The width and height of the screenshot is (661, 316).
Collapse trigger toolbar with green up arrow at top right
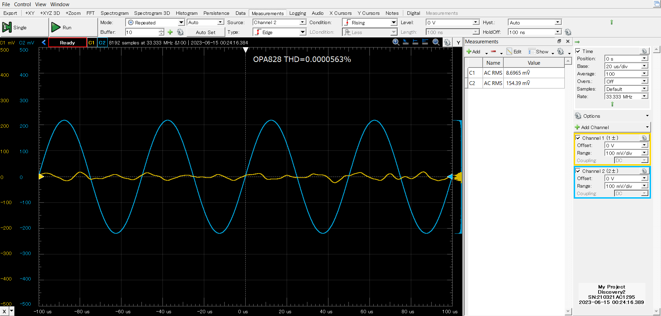pyautogui.click(x=612, y=22)
